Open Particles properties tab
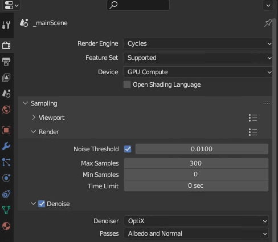The image size is (278, 242). [6, 162]
